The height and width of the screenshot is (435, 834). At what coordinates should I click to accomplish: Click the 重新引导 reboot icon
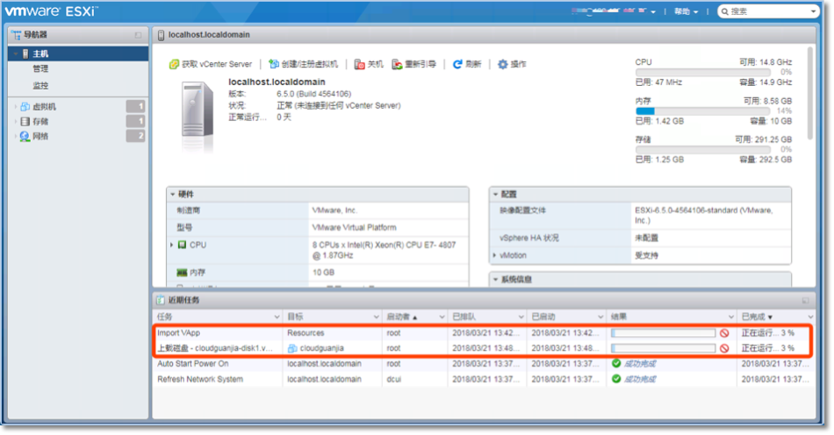tap(397, 64)
